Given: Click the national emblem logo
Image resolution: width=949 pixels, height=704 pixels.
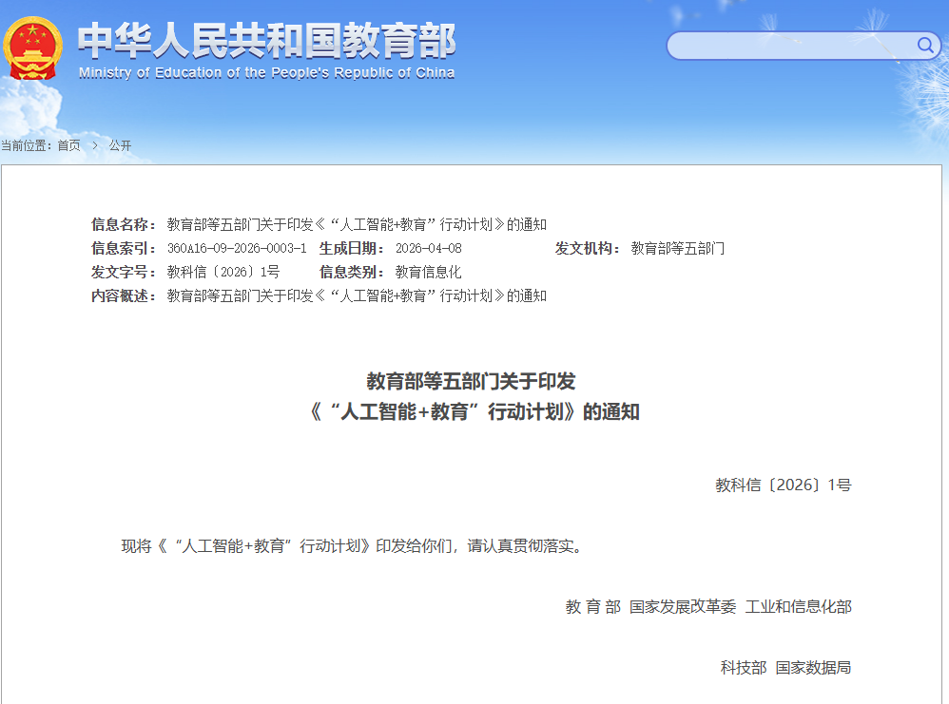Looking at the screenshot, I should tap(32, 48).
